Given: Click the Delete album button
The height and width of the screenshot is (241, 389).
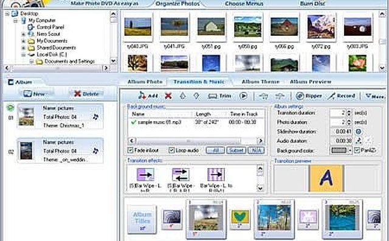Looking at the screenshot, I should pos(86,94).
